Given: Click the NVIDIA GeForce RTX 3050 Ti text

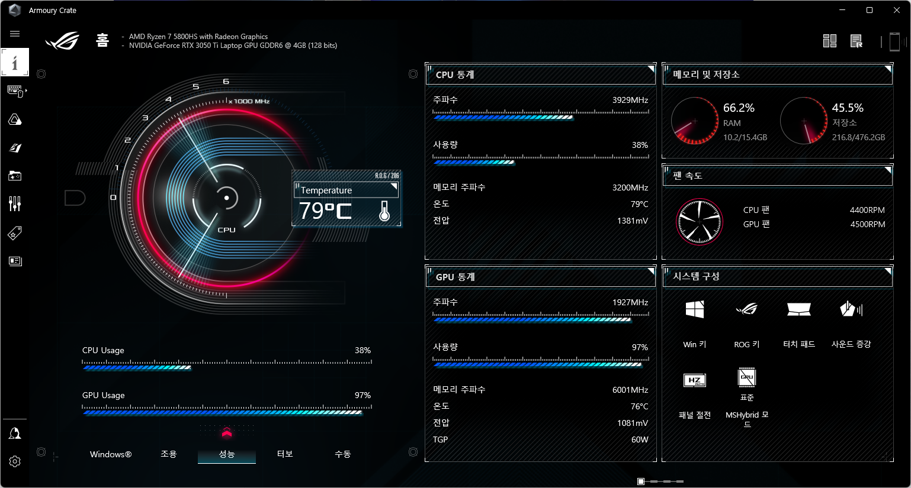Looking at the screenshot, I should 233,46.
